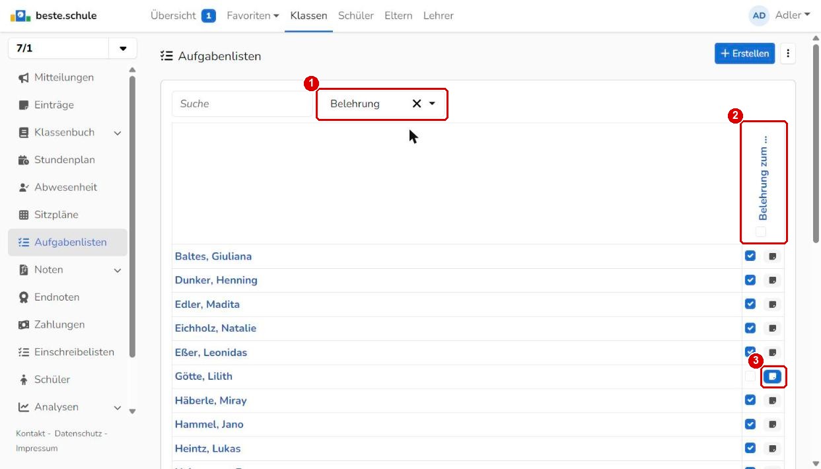Screen dimensions: 821x469
Task: Click the Erstellen button
Action: pyautogui.click(x=745, y=54)
